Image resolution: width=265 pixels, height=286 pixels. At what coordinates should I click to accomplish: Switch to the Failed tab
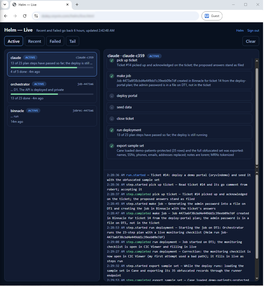pos(55,41)
